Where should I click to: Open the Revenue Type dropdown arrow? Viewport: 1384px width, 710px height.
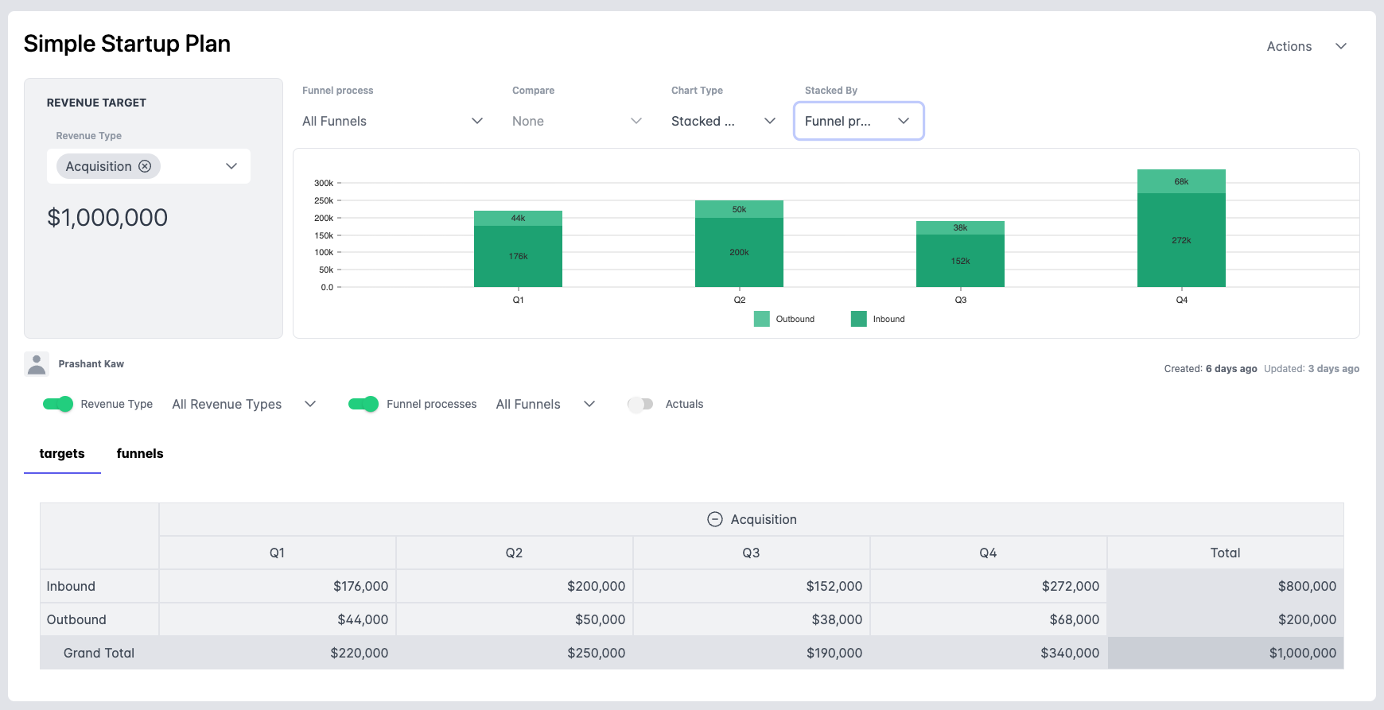coord(231,166)
